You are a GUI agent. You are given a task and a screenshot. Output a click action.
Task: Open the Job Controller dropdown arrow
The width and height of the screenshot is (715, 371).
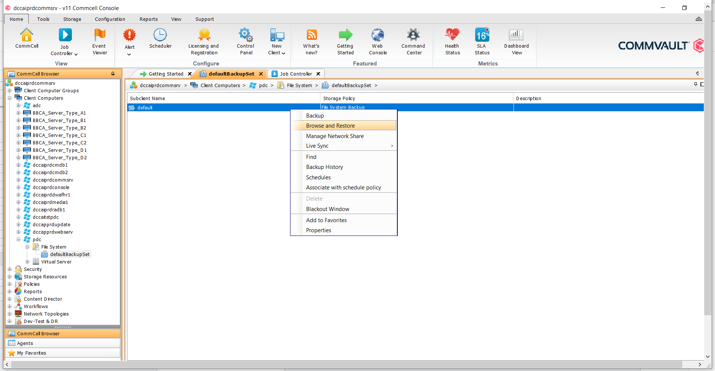76,54
